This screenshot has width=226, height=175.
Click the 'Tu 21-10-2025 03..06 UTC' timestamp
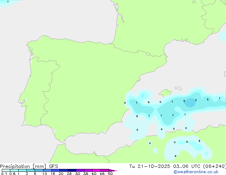pos(165,166)
